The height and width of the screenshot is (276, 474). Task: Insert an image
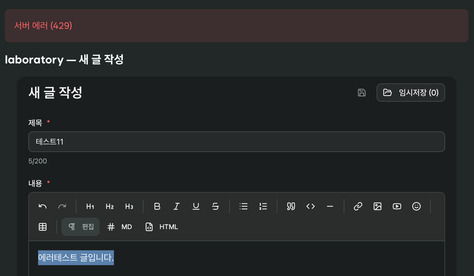coord(378,206)
